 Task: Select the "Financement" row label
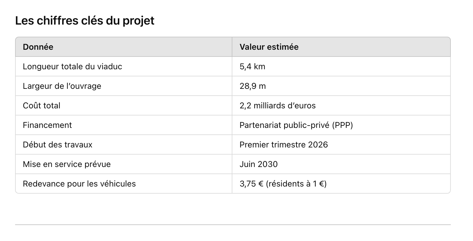[47, 125]
